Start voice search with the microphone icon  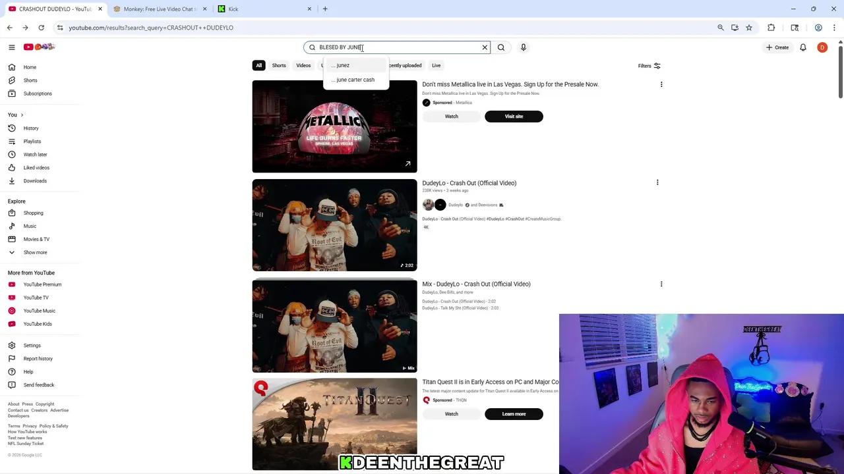[524, 47]
